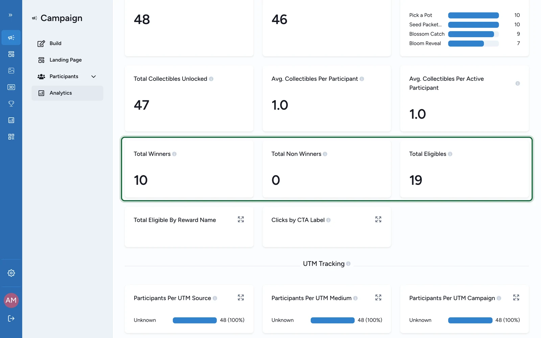541x338 pixels.
Task: Open the image gallery sidebar icon
Action: tap(11, 71)
